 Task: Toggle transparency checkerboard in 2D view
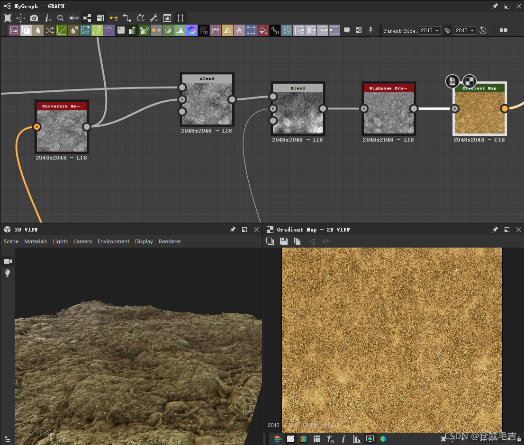[290, 439]
